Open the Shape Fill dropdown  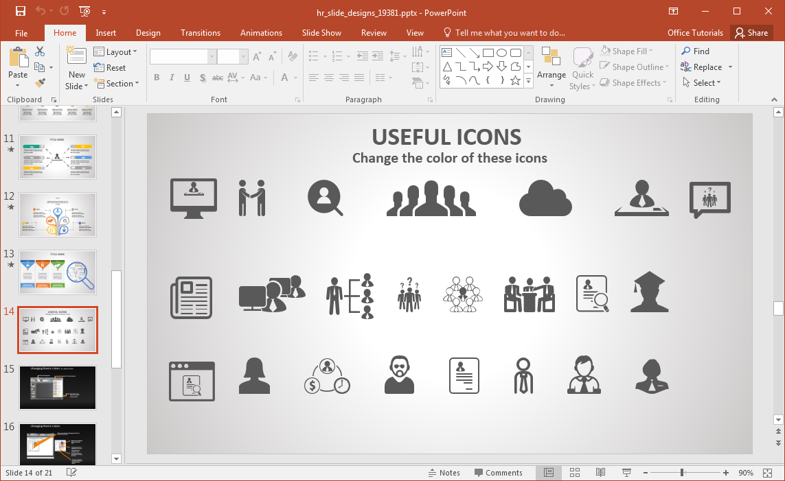(626, 51)
